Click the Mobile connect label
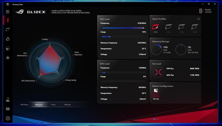This screenshot has width=222, height=126. pyautogui.click(x=208, y=11)
